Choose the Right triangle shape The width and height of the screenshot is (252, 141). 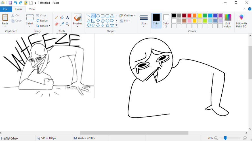(93, 21)
